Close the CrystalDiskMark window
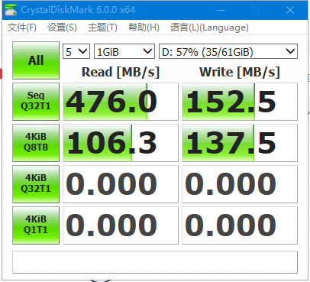 point(290,10)
